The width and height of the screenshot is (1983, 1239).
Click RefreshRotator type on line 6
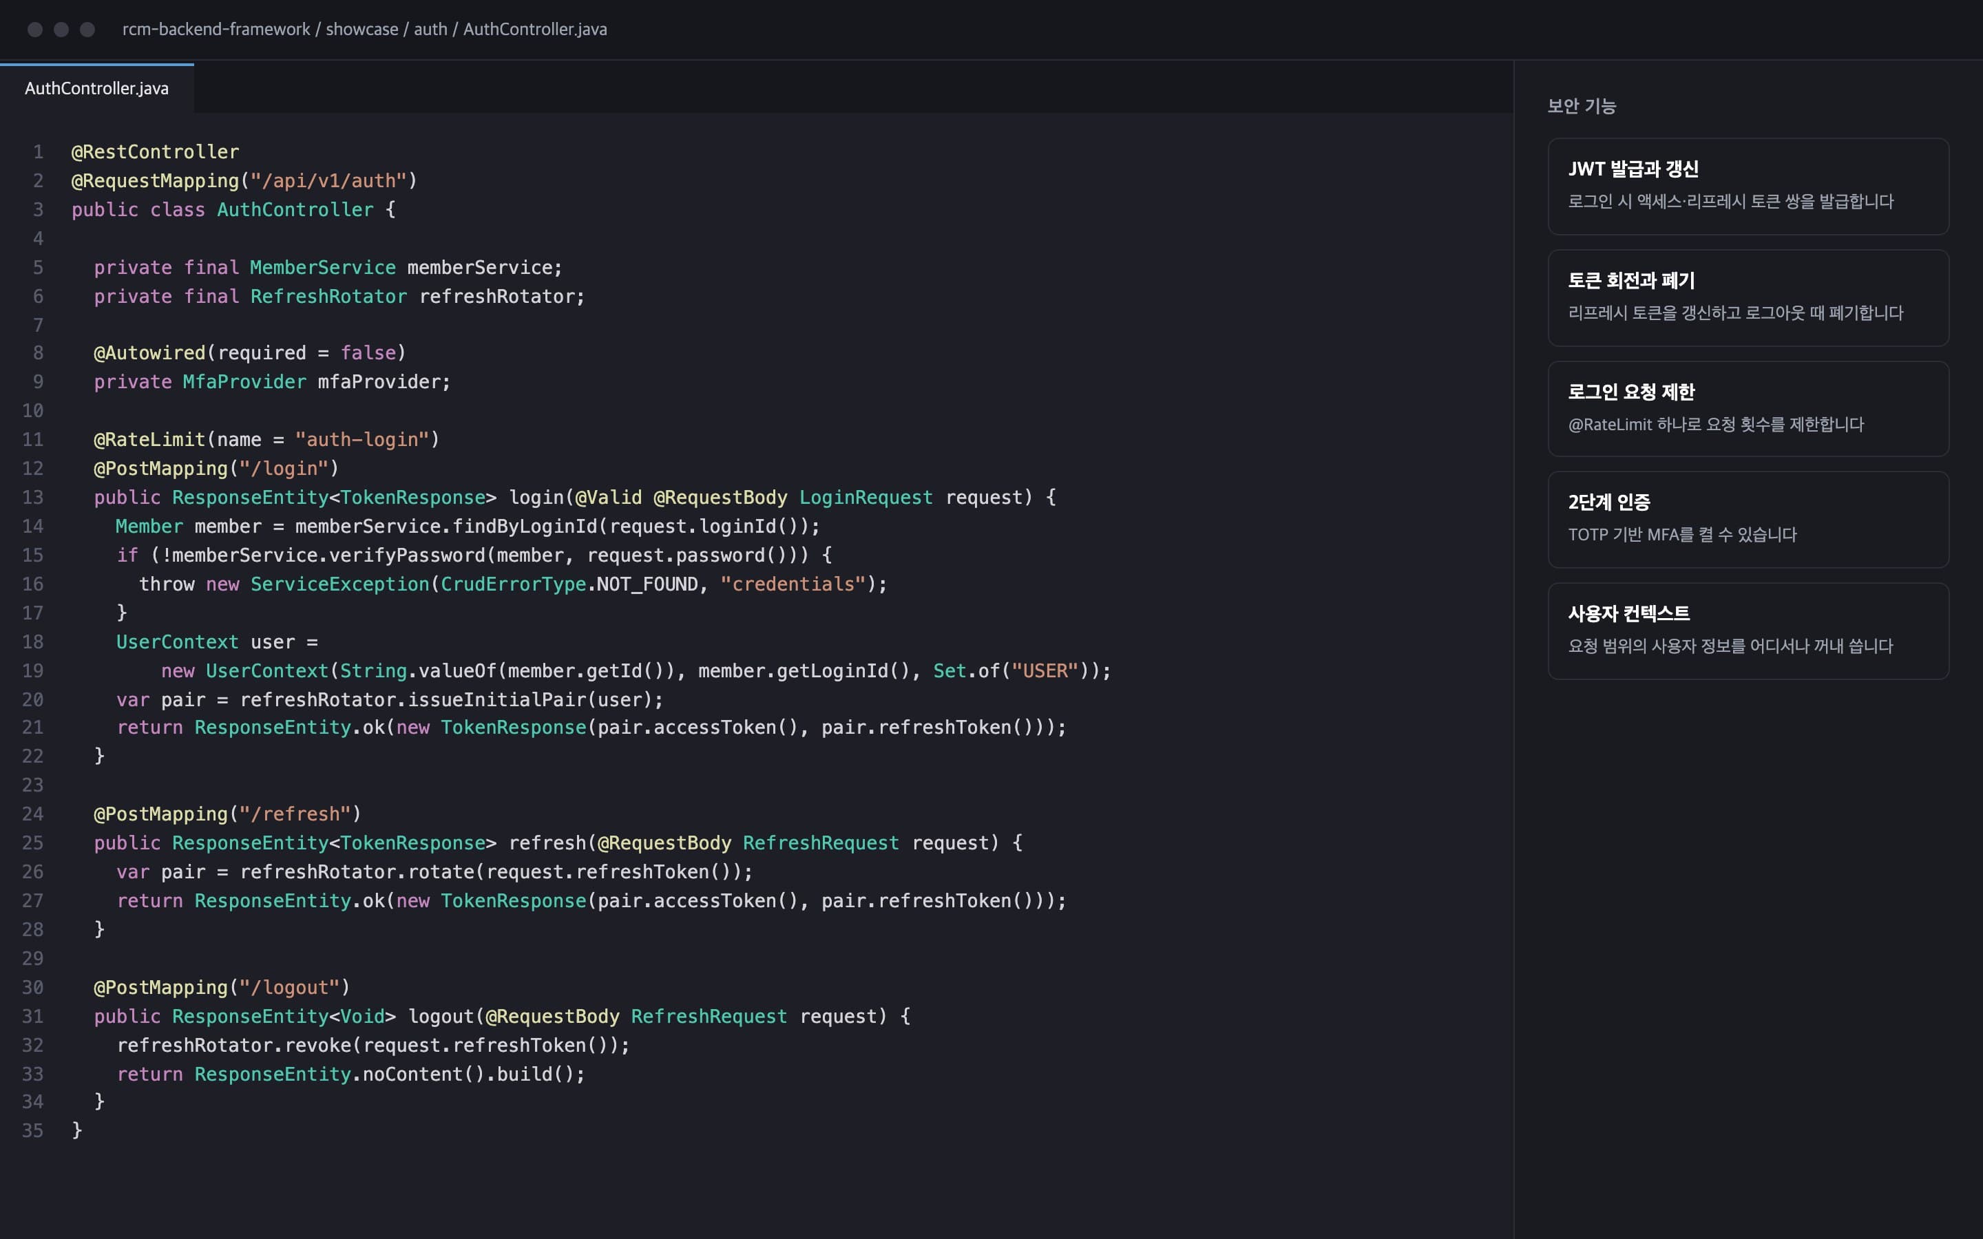point(328,296)
